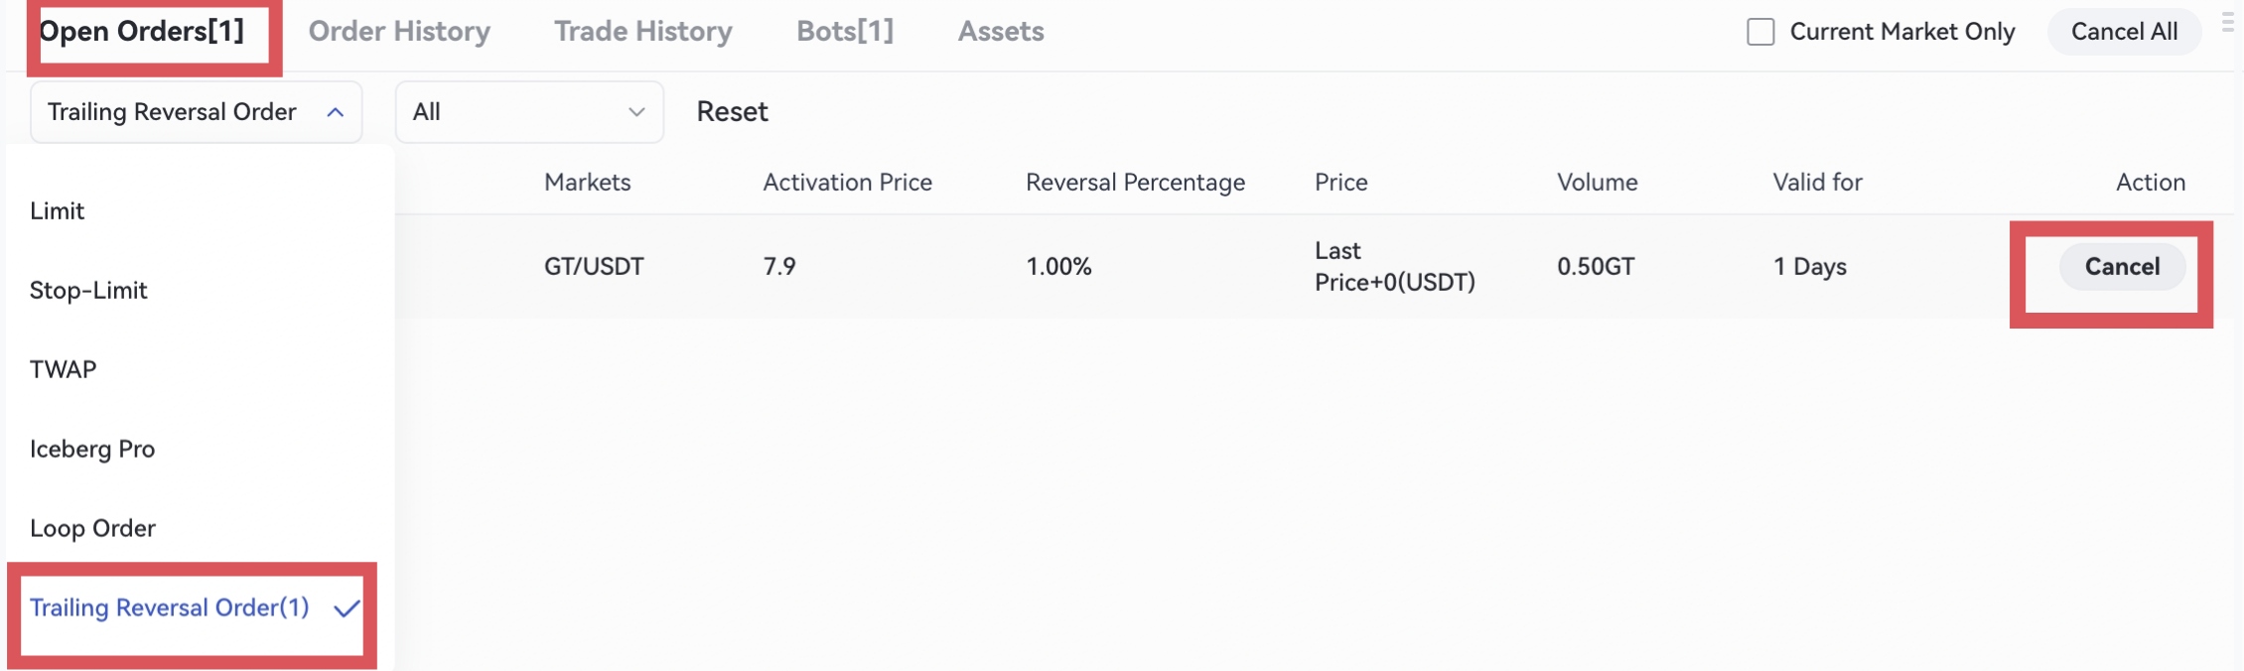Switch to Order History tab
2244x671 pixels.
399,32
